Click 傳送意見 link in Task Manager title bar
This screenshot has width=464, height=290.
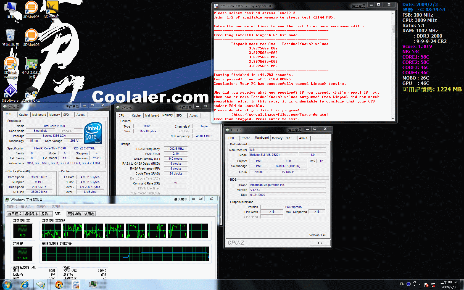(x=181, y=199)
